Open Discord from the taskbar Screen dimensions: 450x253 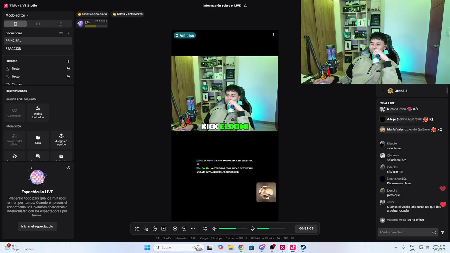262,247
